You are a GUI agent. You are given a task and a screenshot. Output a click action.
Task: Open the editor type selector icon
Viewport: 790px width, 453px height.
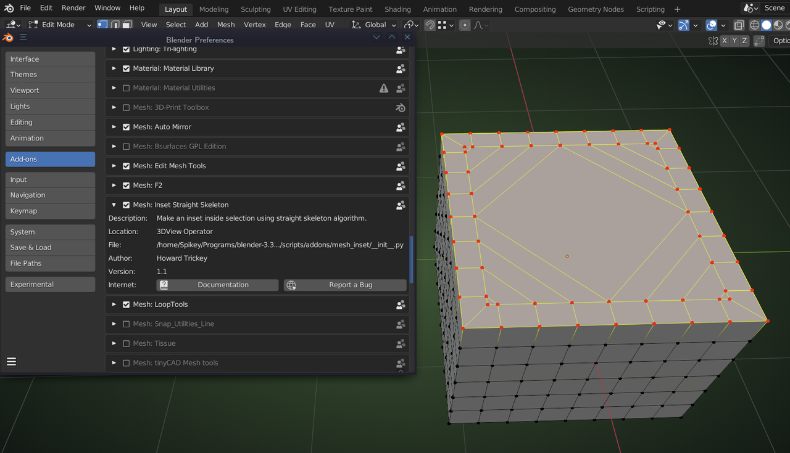click(12, 25)
